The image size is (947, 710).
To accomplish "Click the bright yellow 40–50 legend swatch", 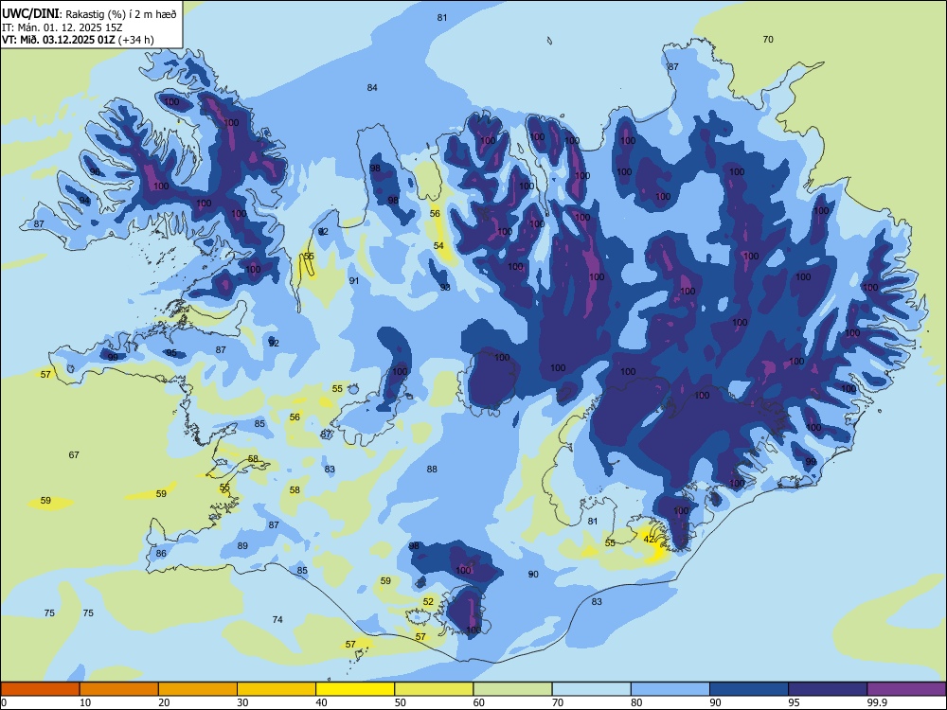I will [355, 689].
